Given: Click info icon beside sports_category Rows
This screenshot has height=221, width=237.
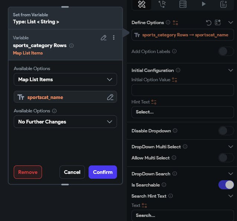Looking at the screenshot, I should [71, 46].
